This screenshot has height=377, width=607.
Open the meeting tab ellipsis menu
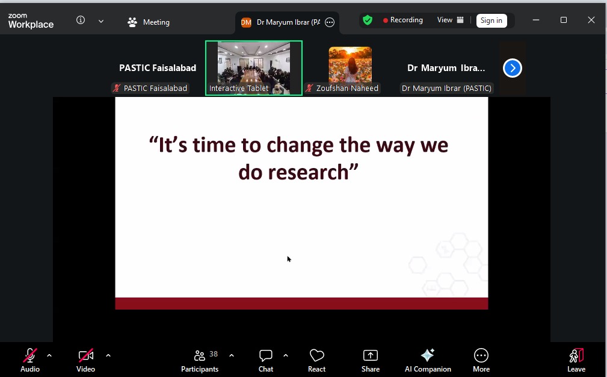click(x=329, y=22)
